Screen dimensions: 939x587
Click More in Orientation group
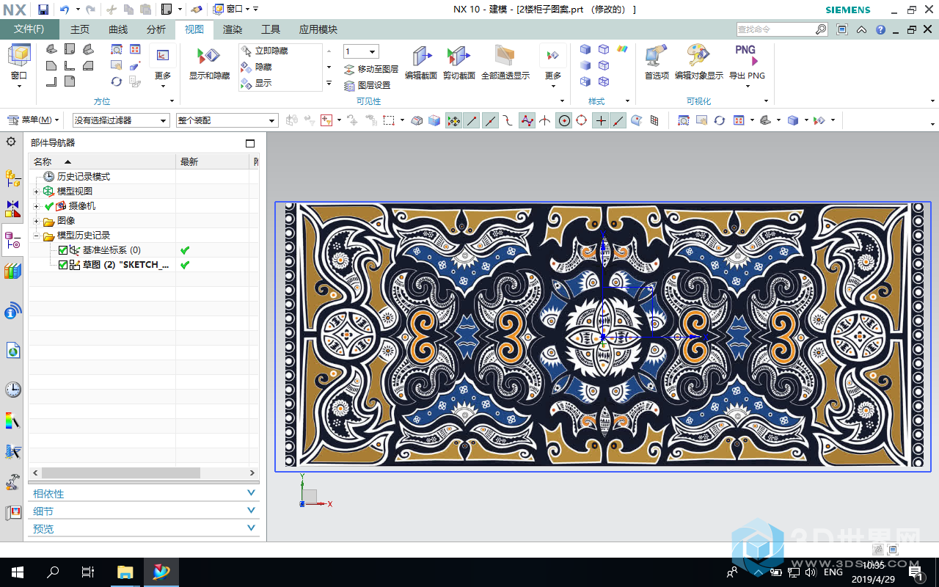[x=163, y=65]
